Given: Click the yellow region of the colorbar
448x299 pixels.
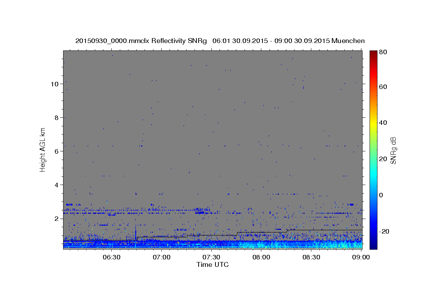Looking at the screenshot, I should (373, 123).
